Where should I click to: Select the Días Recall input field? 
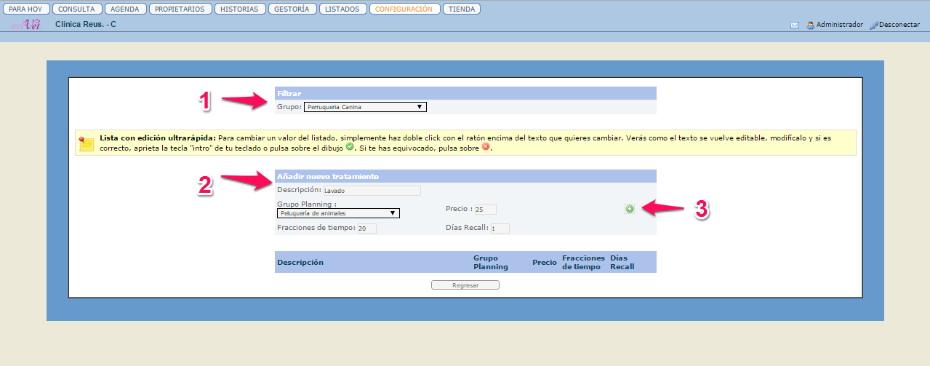click(x=500, y=228)
